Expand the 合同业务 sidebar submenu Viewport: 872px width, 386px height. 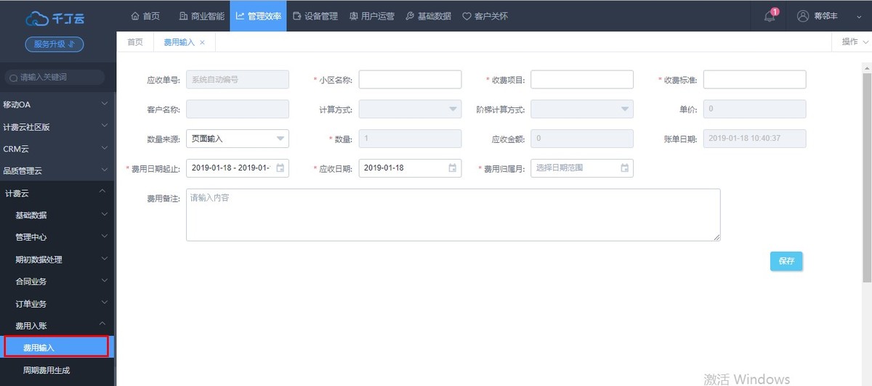pos(57,282)
